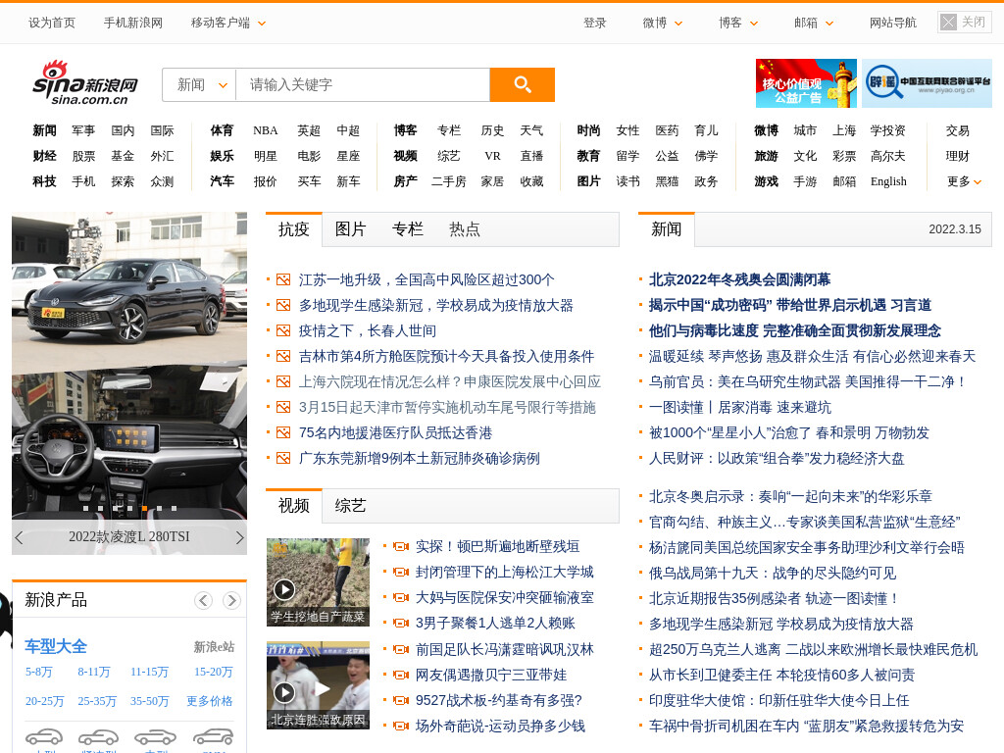Open image icon beside 江苏一地升级 headline
The width and height of the screenshot is (1004, 753).
pos(283,279)
